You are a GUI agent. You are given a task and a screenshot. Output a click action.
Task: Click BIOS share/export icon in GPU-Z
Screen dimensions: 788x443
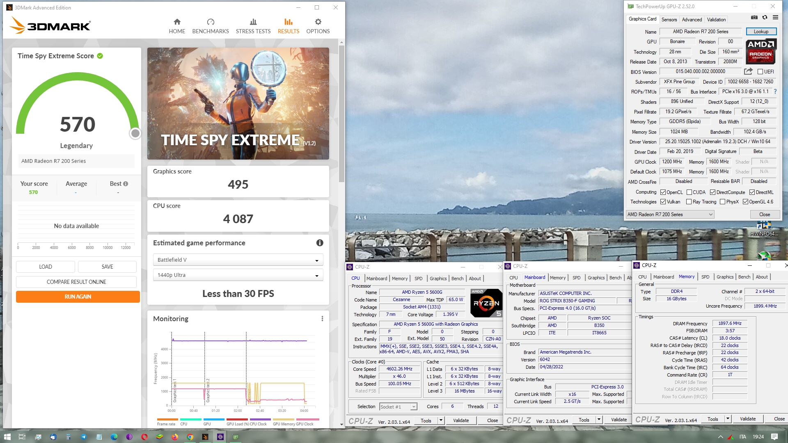click(748, 71)
